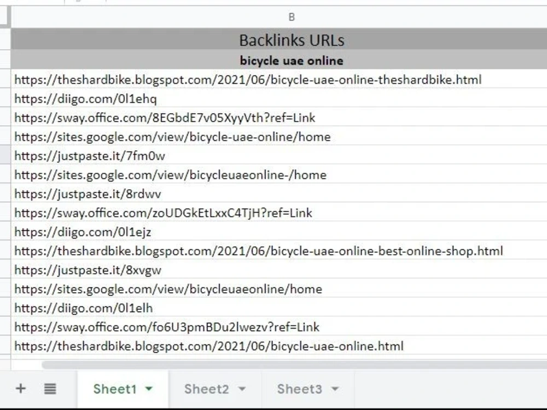Select the sway.office.com/zoUDGkEtLxxC4TjH cell
Screen dimensions: 547x410
(279, 213)
